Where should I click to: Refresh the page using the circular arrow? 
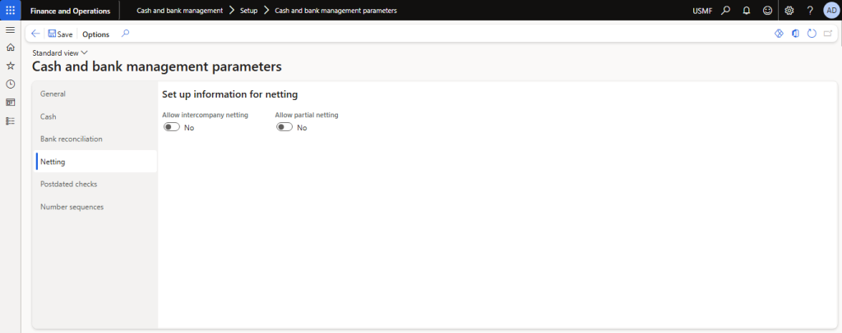click(x=812, y=34)
